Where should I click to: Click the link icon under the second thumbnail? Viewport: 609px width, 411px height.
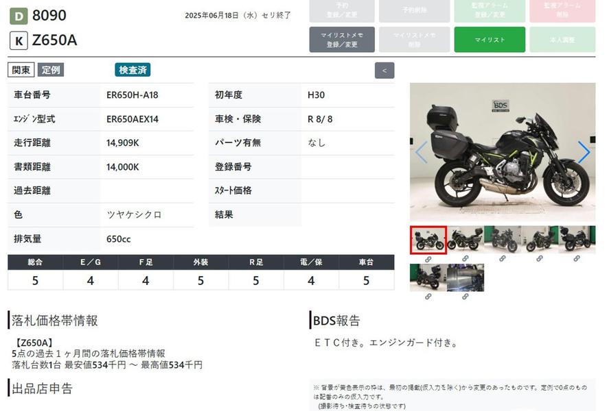[465, 259]
